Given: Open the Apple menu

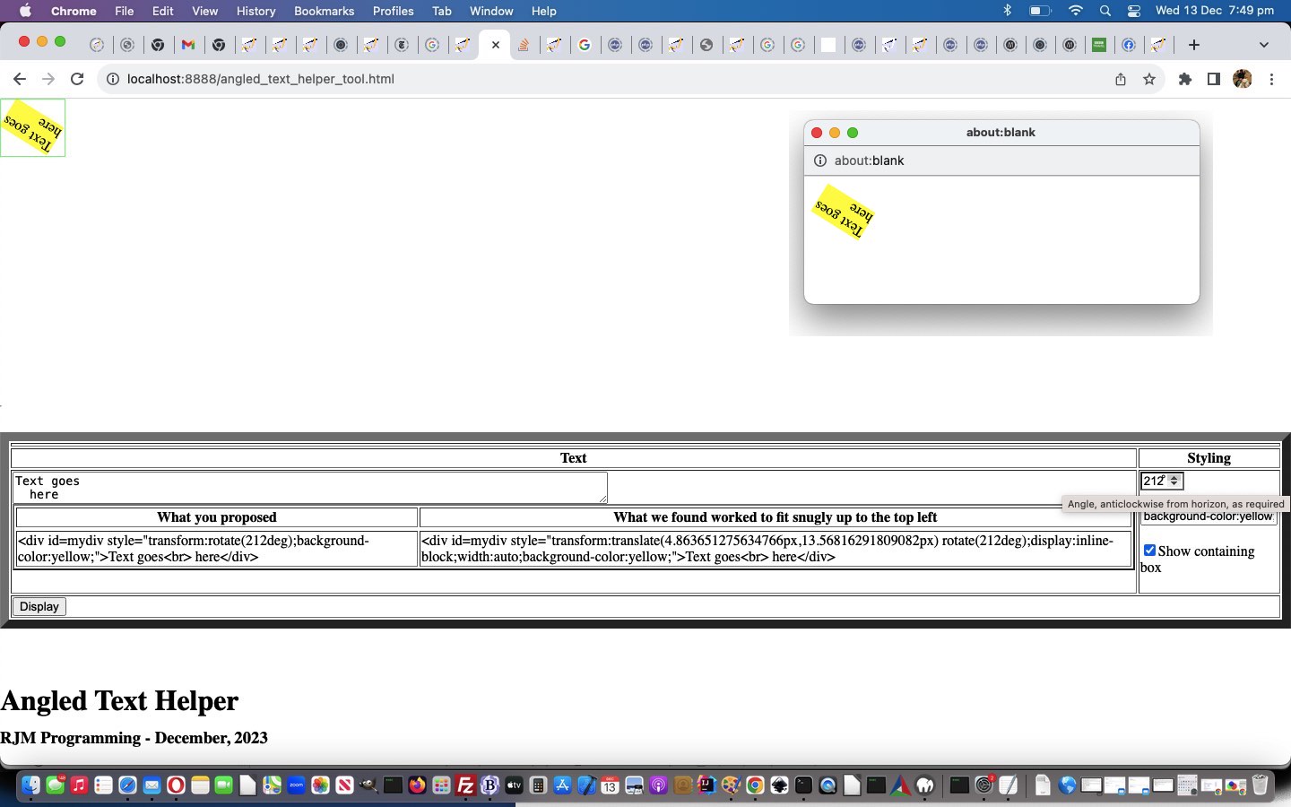Looking at the screenshot, I should (x=25, y=11).
